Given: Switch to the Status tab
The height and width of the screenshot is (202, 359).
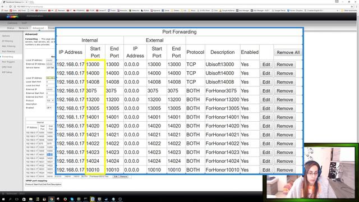Looking at the screenshot, I should 11,28.
